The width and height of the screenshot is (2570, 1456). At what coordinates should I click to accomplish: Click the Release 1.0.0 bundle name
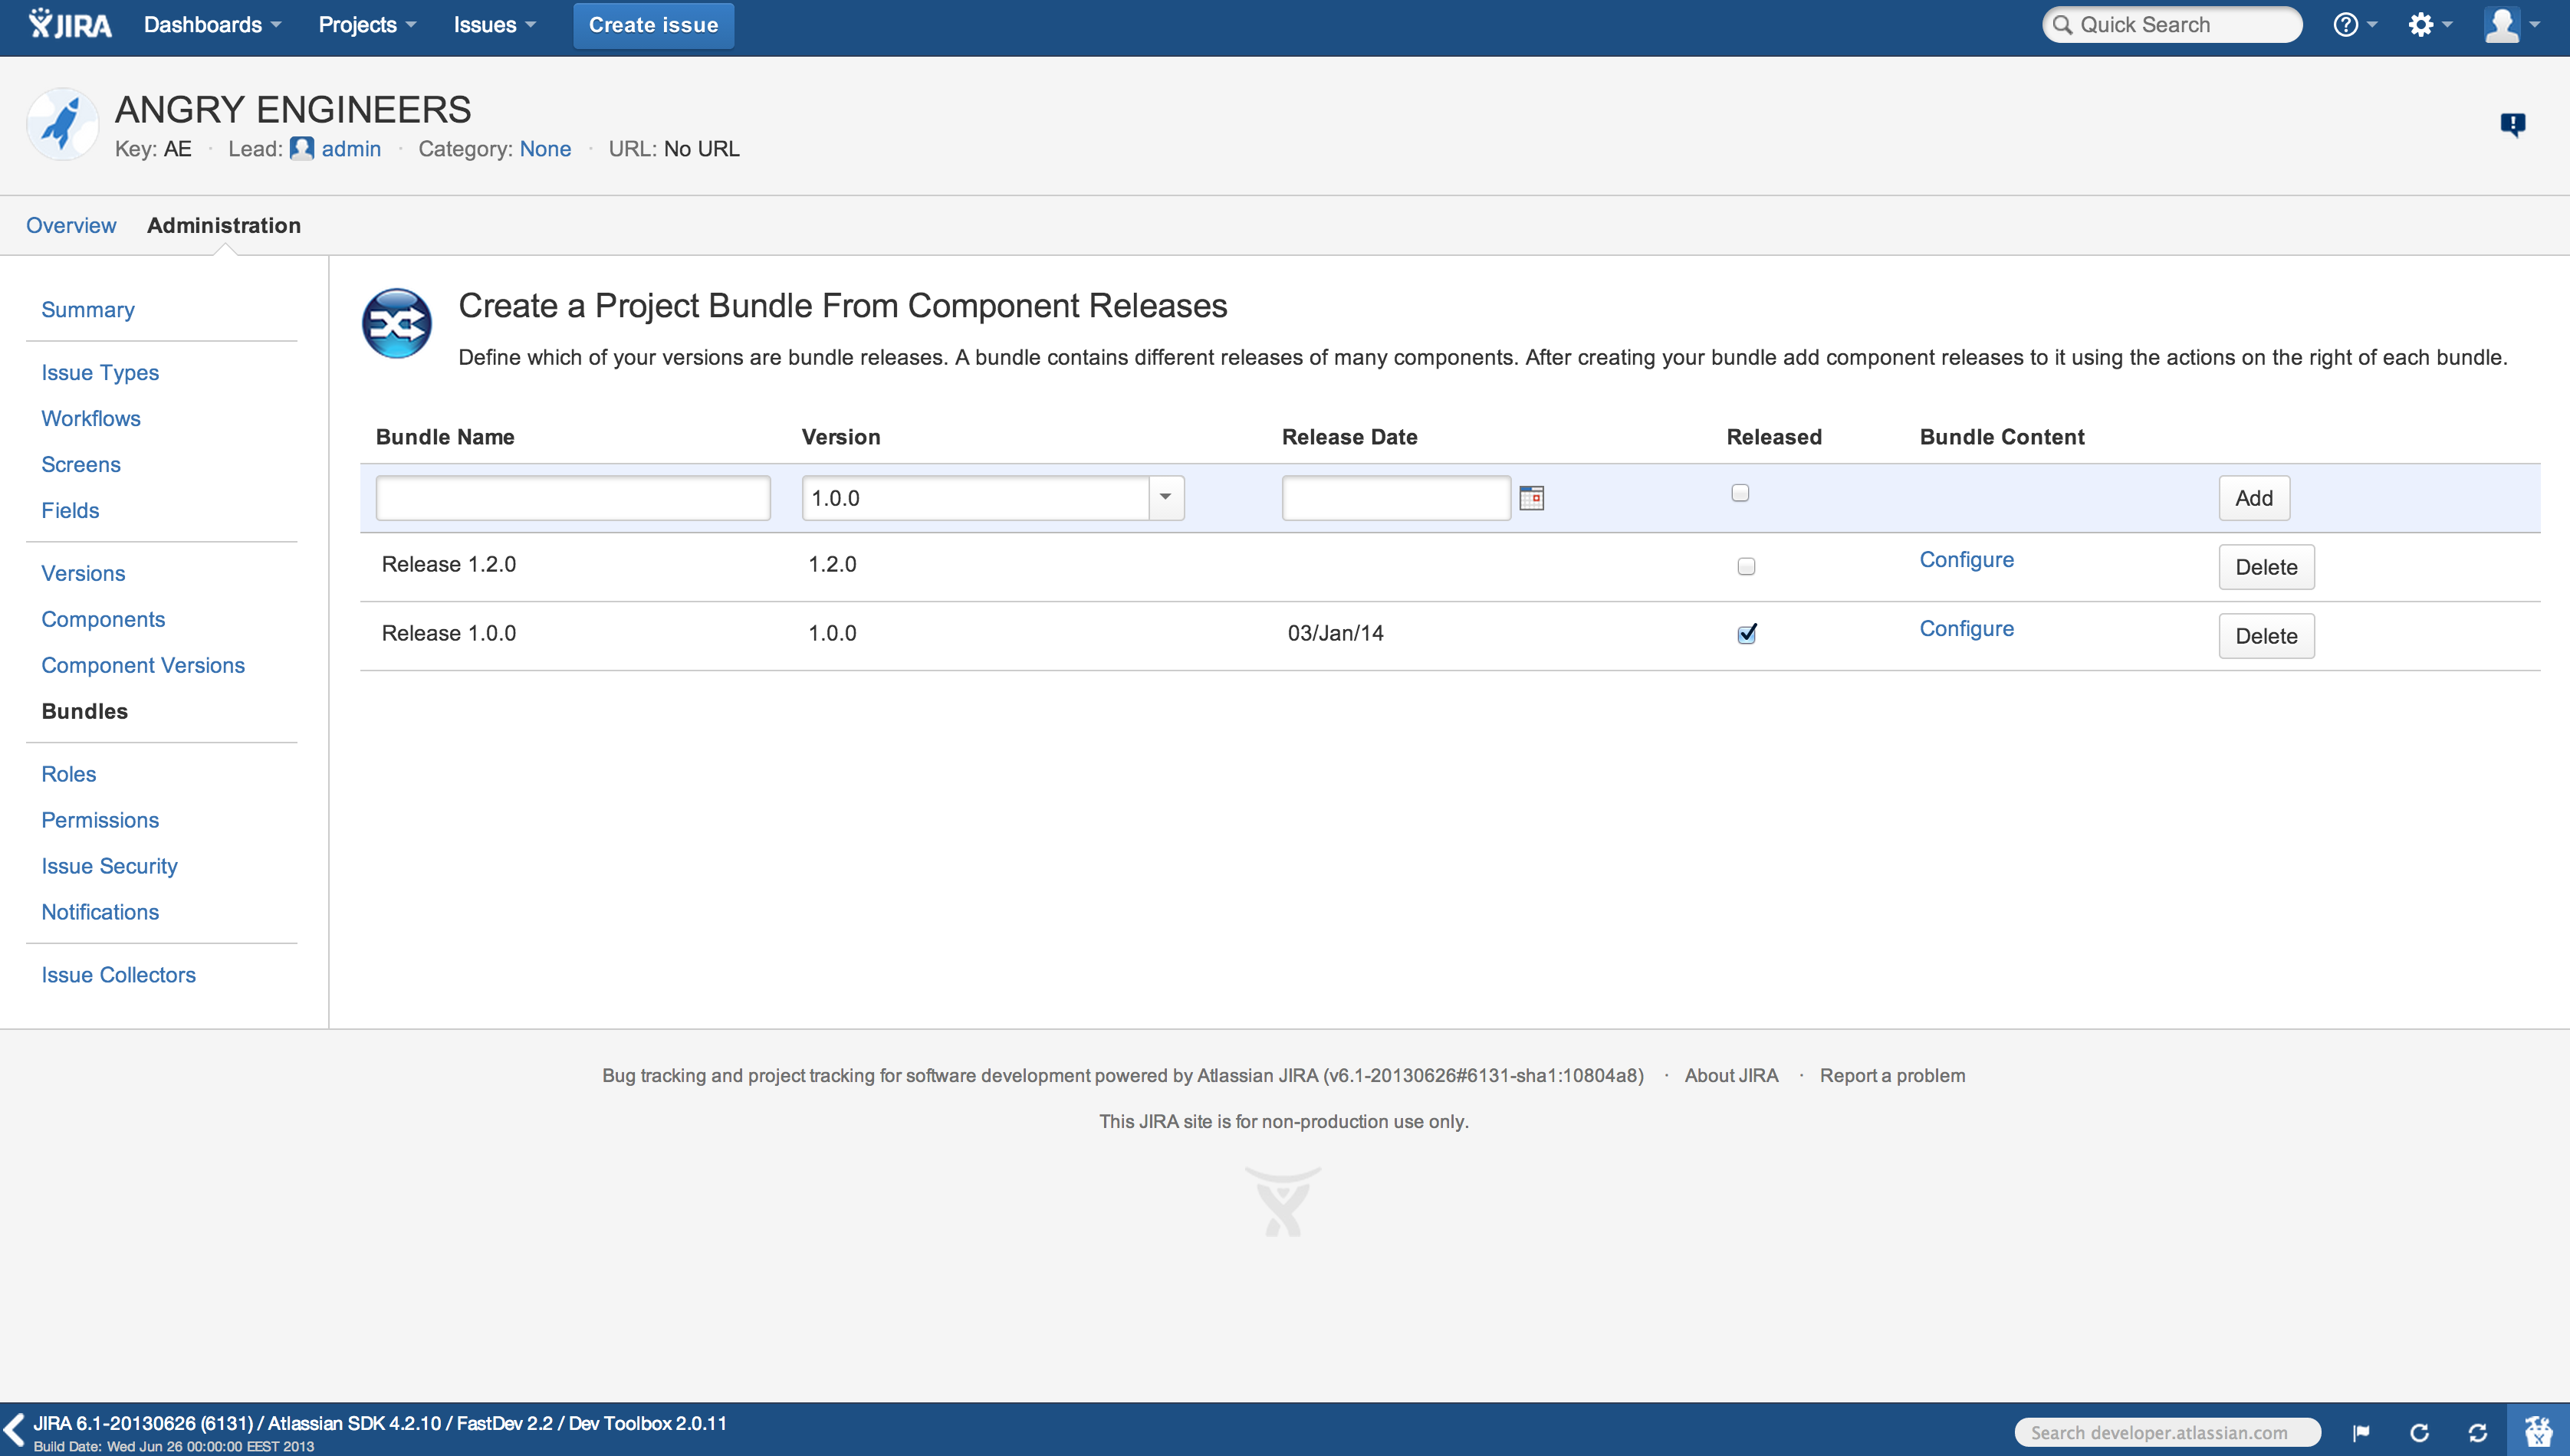[x=449, y=634]
